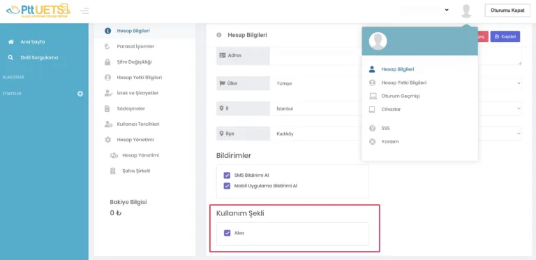This screenshot has height=260, width=536.
Task: Click the SSS question mark icon
Action: [372, 129]
